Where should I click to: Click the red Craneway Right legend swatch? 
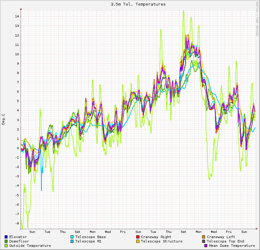(138, 237)
